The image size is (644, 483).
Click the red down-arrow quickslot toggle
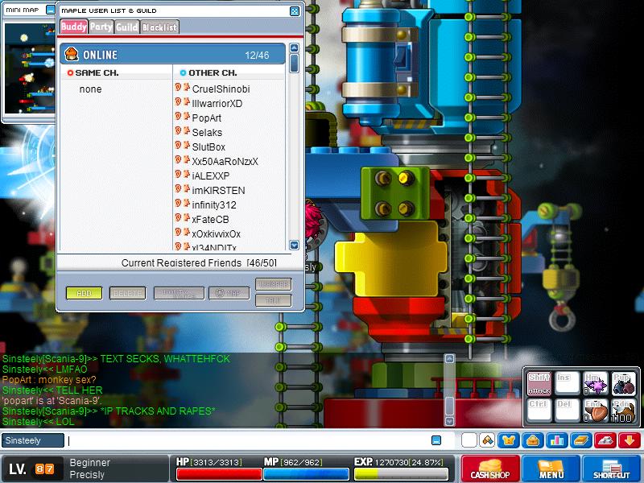click(x=630, y=440)
